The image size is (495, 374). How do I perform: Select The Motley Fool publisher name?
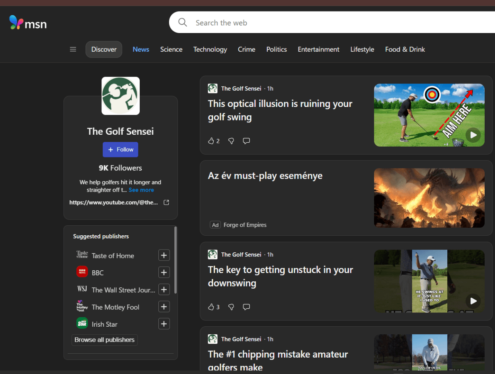pos(116,307)
